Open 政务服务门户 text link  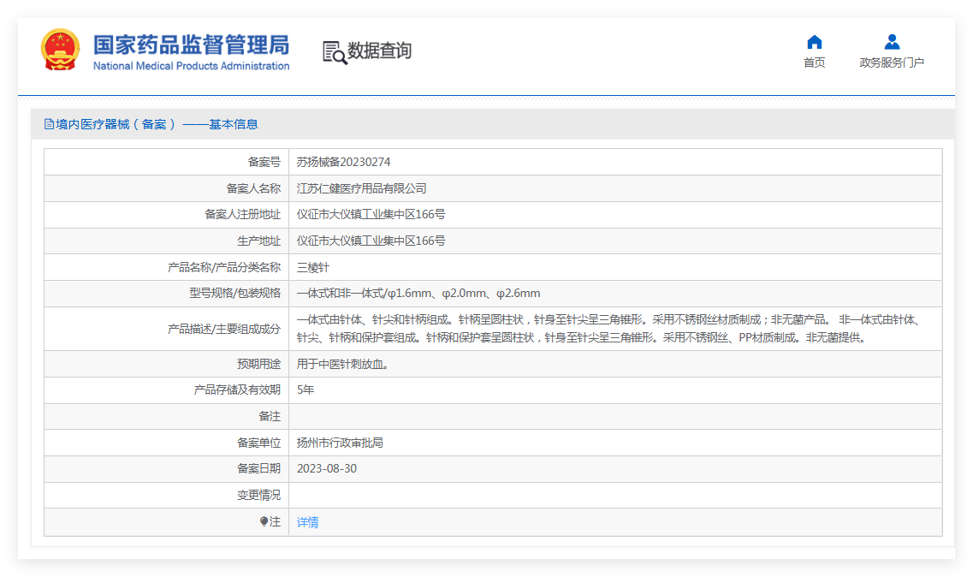892,62
